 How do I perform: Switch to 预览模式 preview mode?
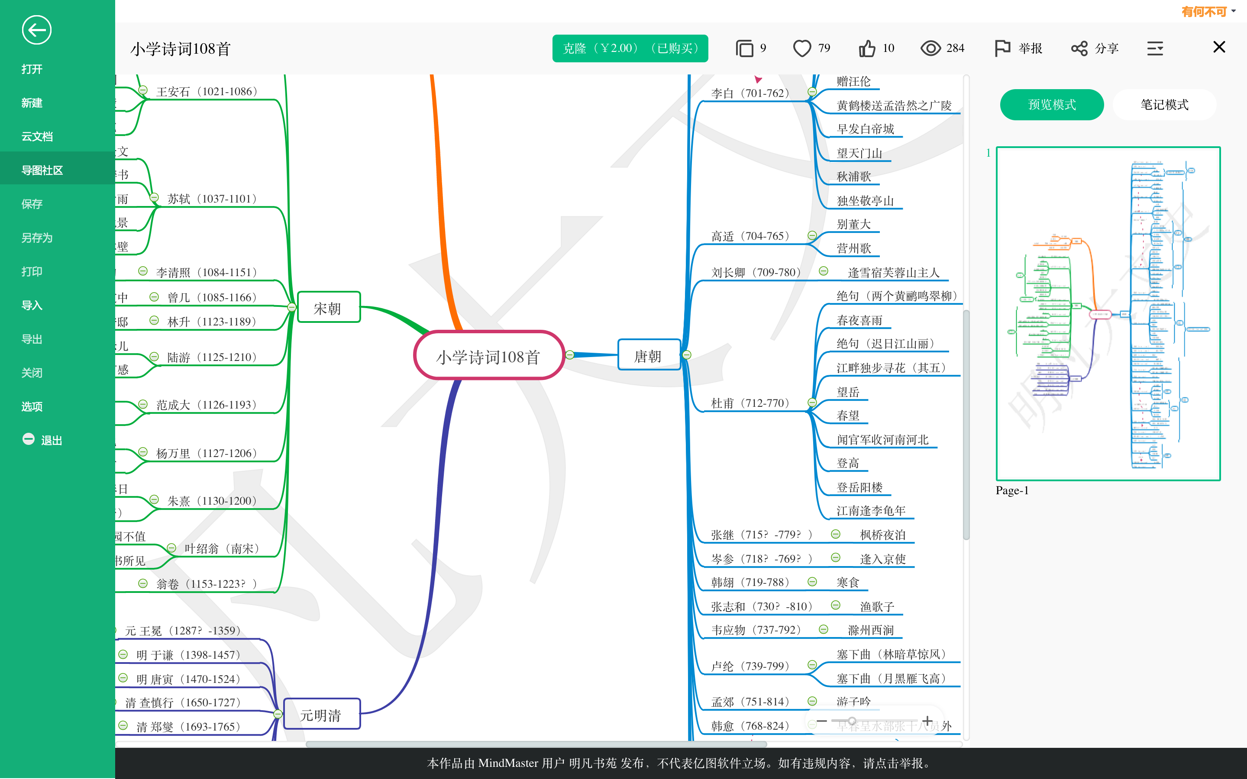click(x=1052, y=105)
